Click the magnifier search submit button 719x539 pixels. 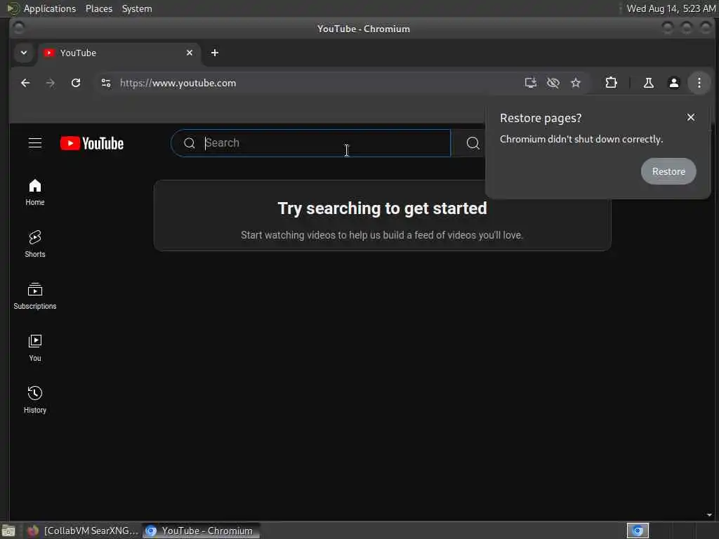pos(473,143)
